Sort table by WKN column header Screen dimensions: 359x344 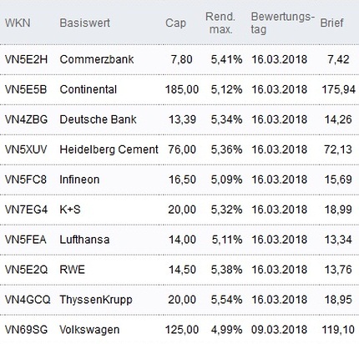[x=18, y=23]
